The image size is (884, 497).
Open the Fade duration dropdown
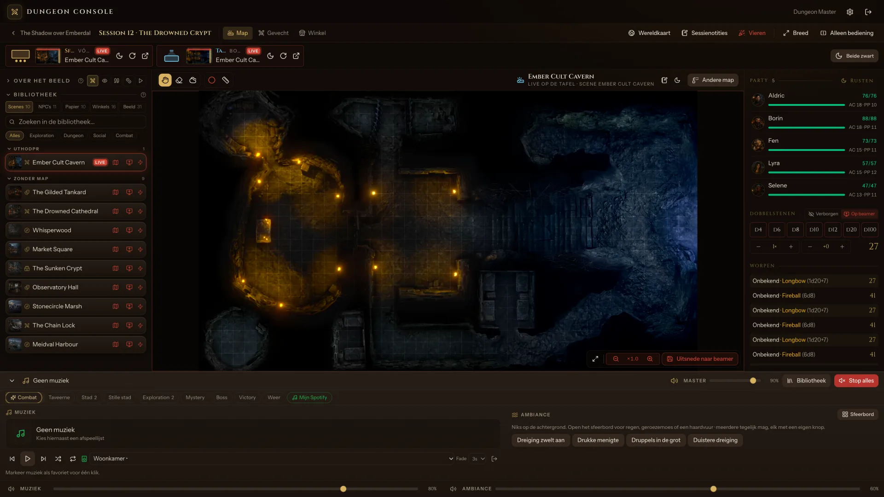coord(478,459)
